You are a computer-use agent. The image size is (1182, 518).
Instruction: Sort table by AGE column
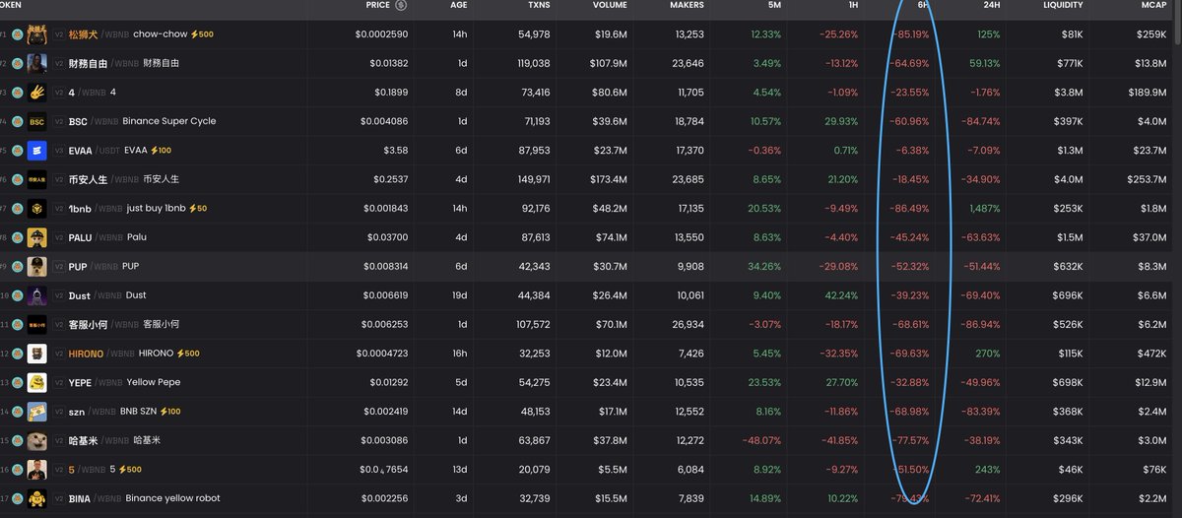tap(459, 5)
